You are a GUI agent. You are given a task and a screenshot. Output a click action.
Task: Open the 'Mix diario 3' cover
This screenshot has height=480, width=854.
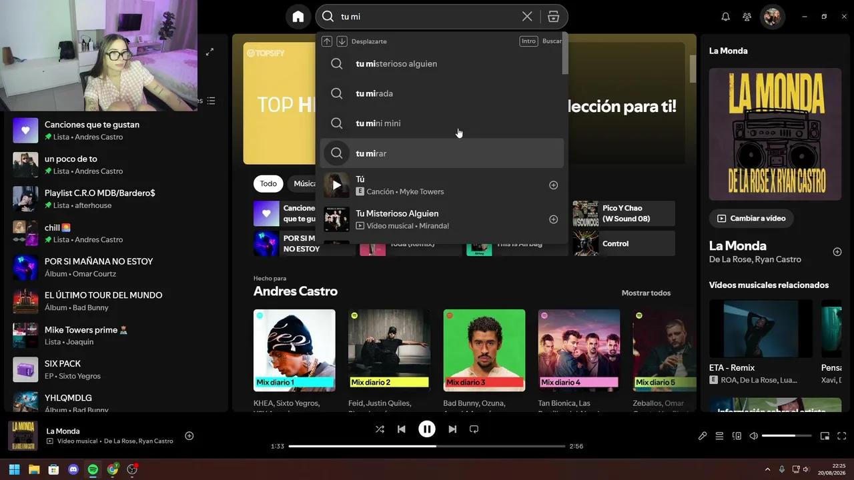pyautogui.click(x=484, y=350)
